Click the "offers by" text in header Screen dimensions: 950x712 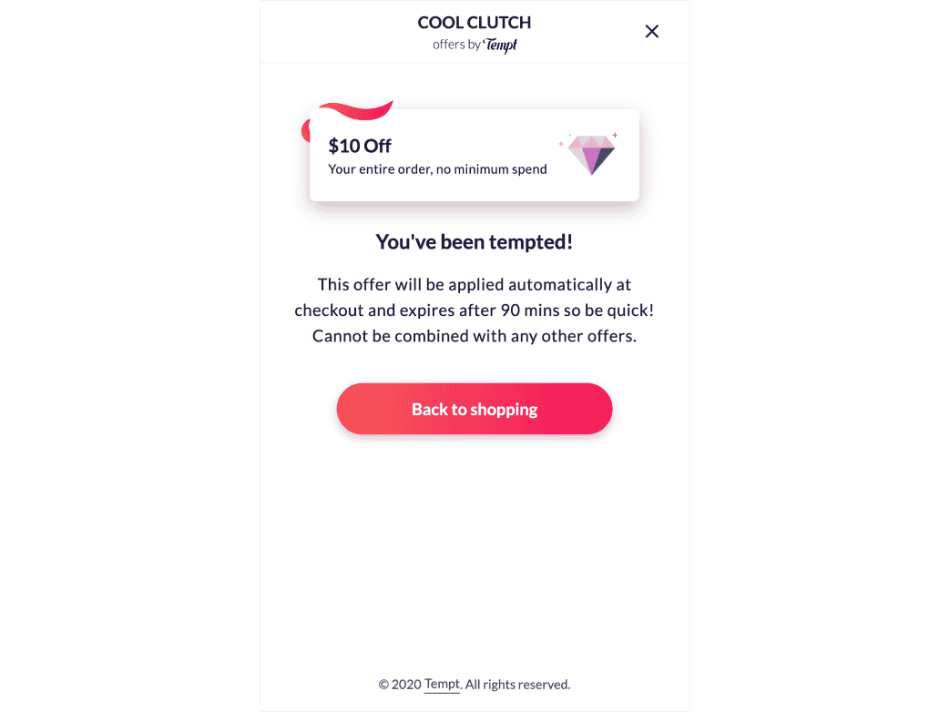(x=456, y=45)
